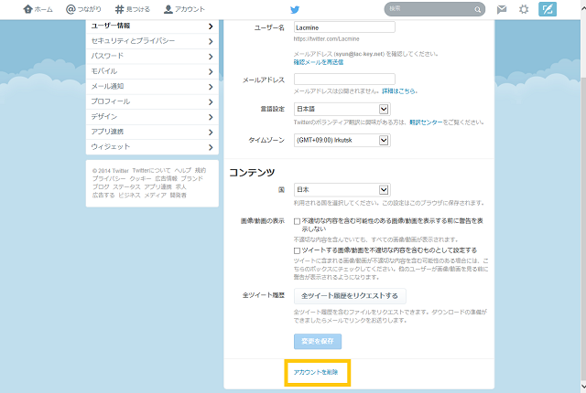Screen dimensions: 586x393
Task: Open ビジネス footer link
Action: tap(129, 195)
